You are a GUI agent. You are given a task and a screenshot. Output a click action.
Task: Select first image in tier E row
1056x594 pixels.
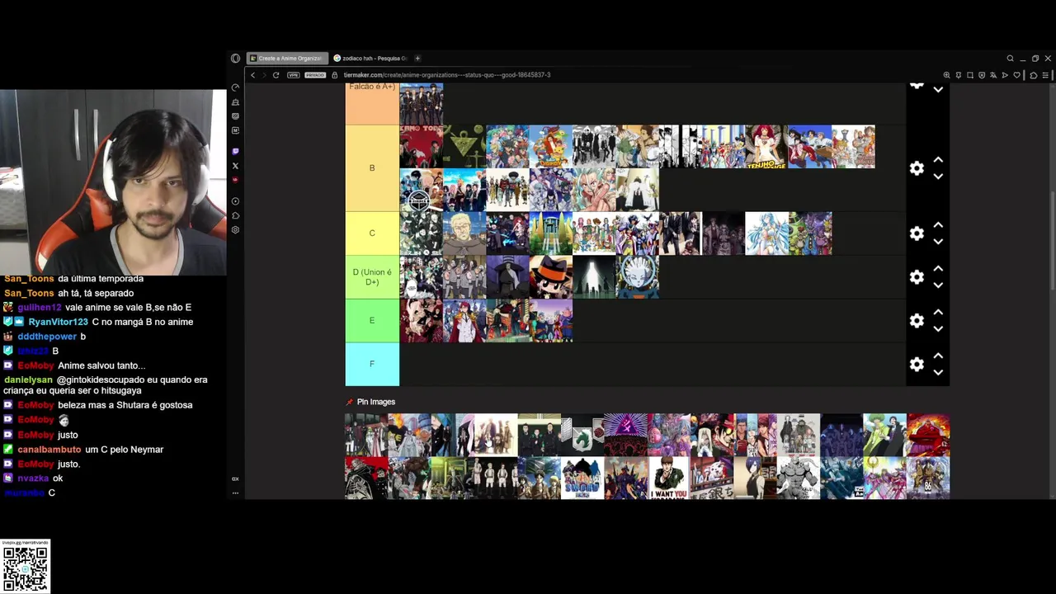coord(422,320)
